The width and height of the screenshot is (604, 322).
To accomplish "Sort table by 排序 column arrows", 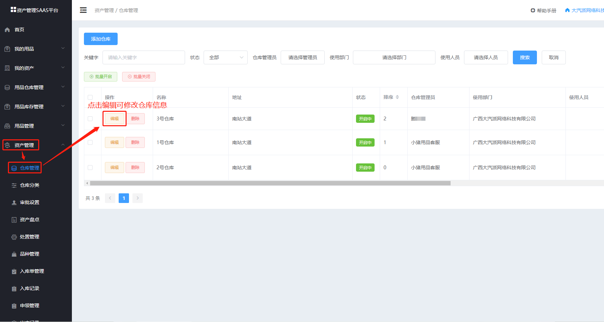I will [397, 97].
